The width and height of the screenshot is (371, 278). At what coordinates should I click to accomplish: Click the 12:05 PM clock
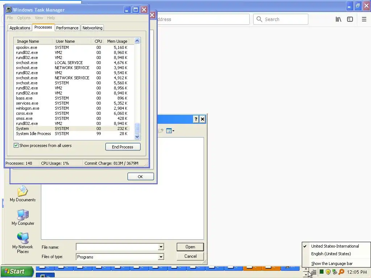357,272
